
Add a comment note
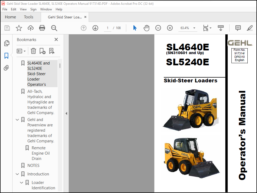click(x=238, y=28)
